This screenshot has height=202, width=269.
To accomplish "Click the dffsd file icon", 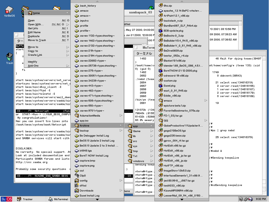I will [77, 185].
